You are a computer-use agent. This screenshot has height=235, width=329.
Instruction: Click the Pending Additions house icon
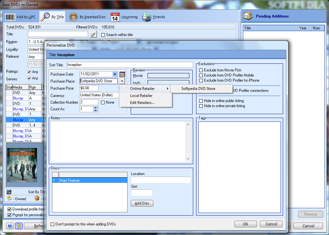[248, 16]
